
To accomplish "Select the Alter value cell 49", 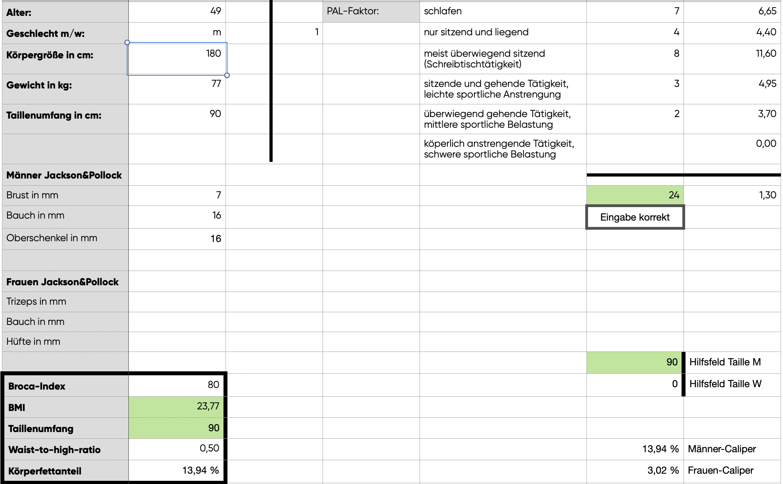I will coord(177,12).
